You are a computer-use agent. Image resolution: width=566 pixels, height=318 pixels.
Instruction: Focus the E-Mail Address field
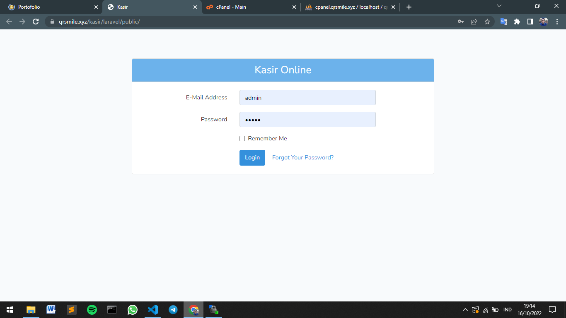coord(307,98)
